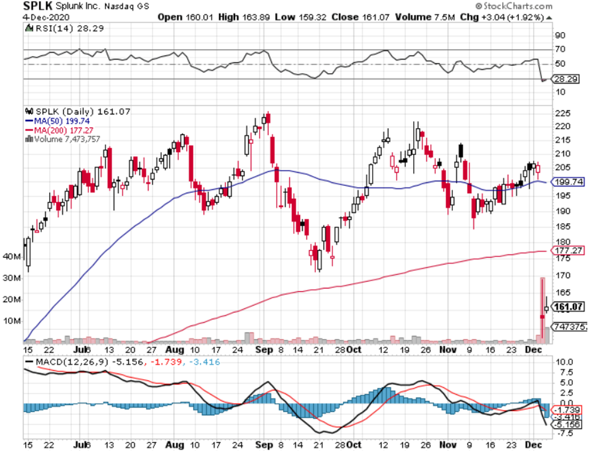Click the bold 161.07 last-price tag on right axis
The height and width of the screenshot is (451, 590).
coord(569,307)
